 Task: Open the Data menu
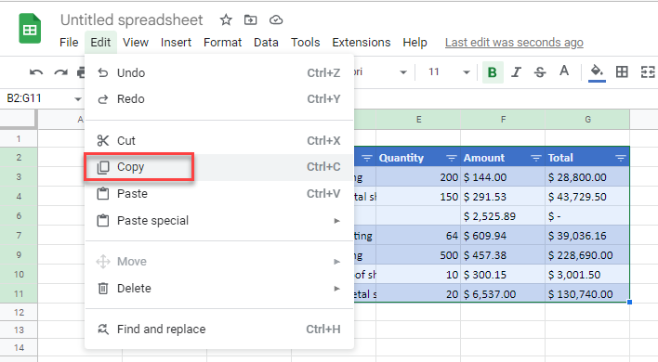tap(266, 43)
